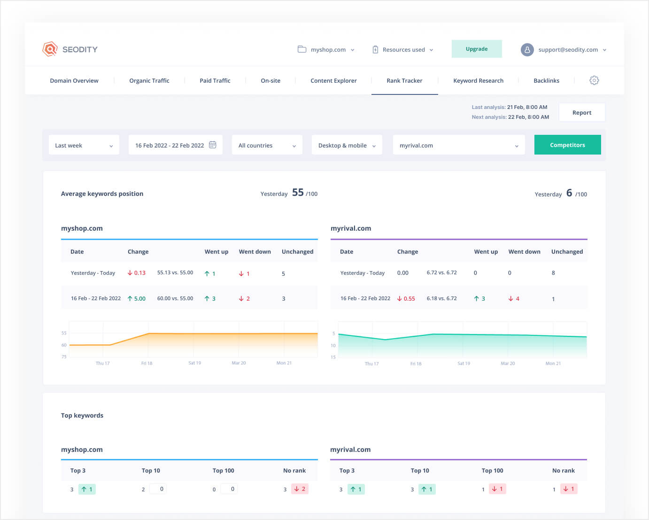Click the myrival.com Top 100 red badge
Screen dimensions: 649x520
(x=497, y=489)
